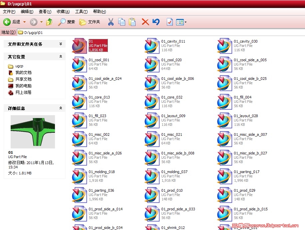Select file name 01_prod_side_a_033
The image size is (305, 230).
178,209
